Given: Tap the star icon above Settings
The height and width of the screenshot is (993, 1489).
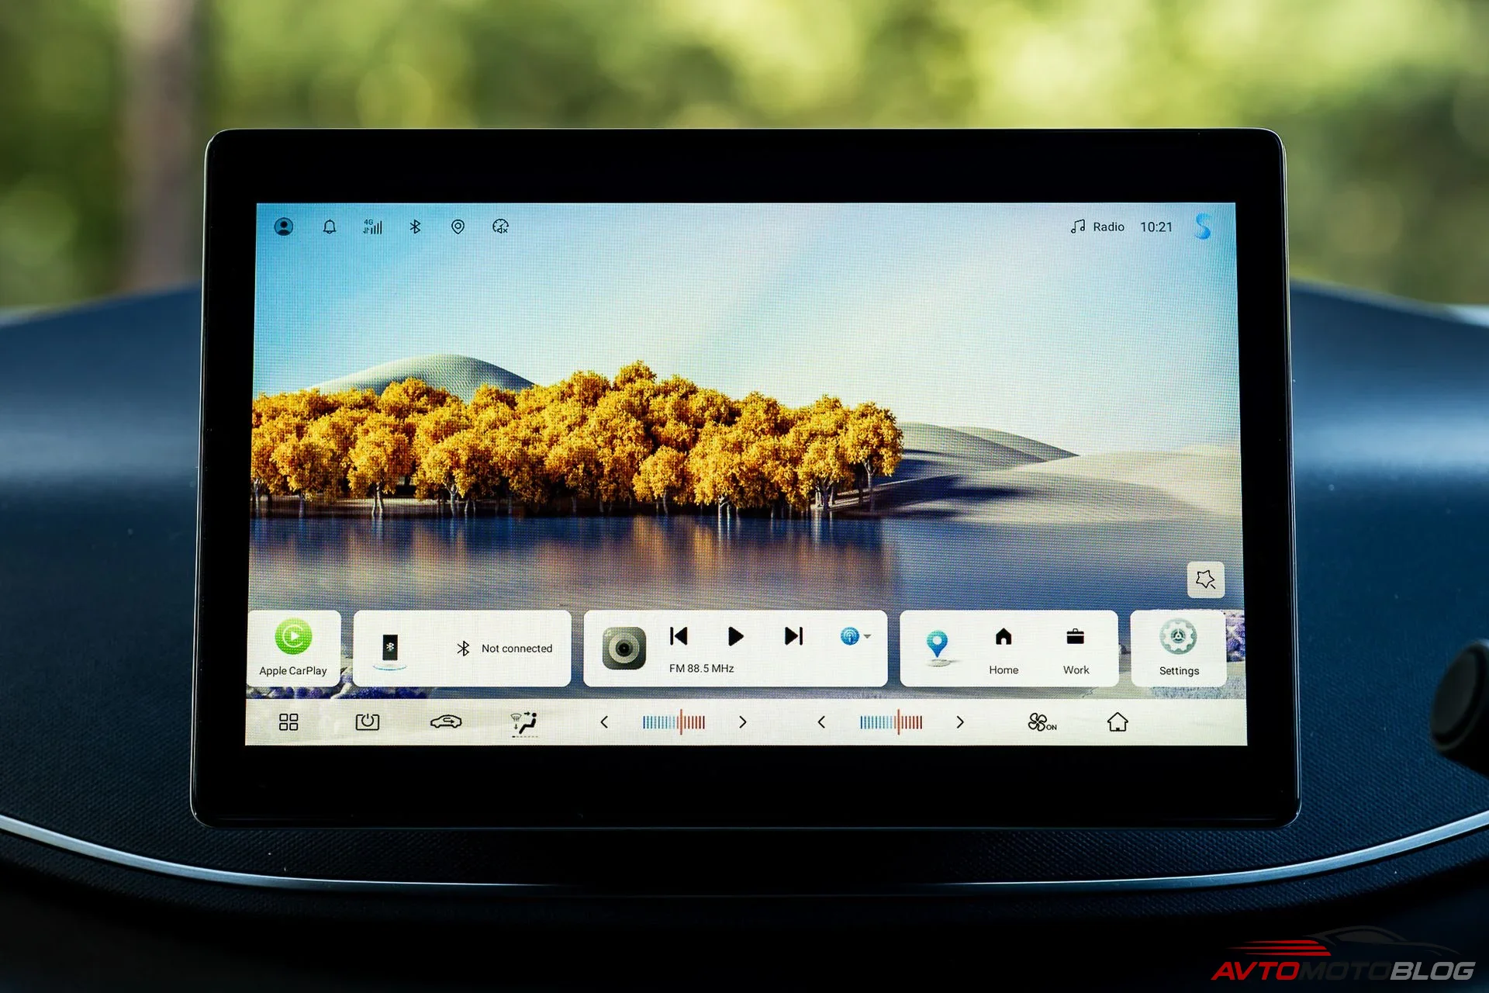Looking at the screenshot, I should tap(1206, 580).
